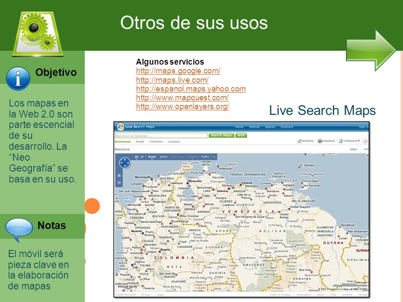403x302 pixels.
Task: Select the People search tab
Action: (140, 141)
